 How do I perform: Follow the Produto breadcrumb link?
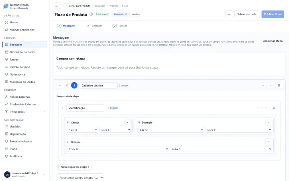tap(114, 6)
